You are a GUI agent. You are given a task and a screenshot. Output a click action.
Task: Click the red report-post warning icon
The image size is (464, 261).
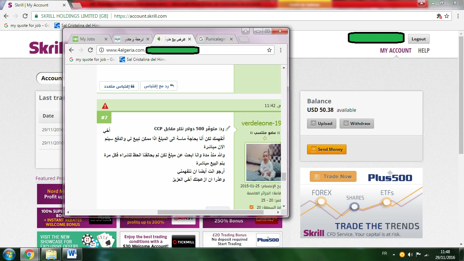click(x=105, y=106)
